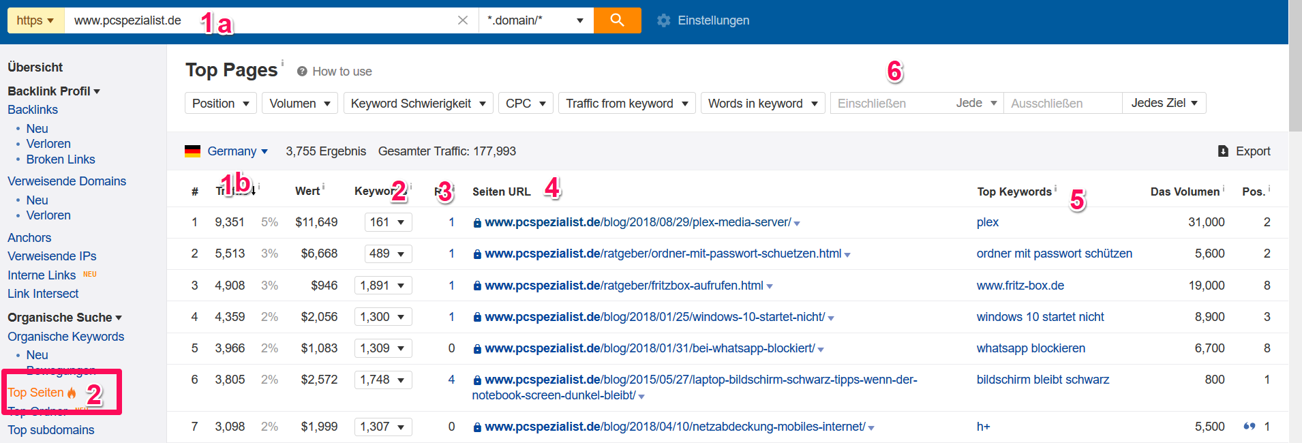Expand keywords dropdown showing 489
The image size is (1302, 443).
(x=388, y=254)
